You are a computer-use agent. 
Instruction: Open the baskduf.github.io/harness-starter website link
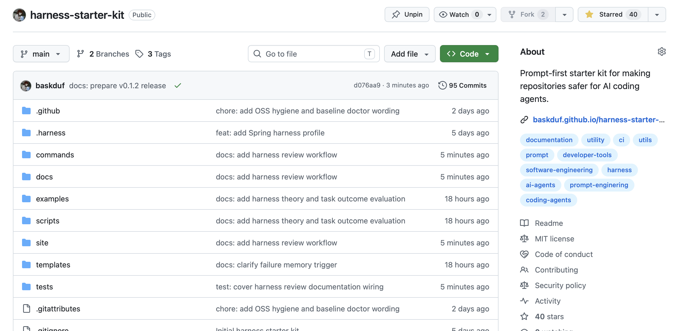point(599,120)
